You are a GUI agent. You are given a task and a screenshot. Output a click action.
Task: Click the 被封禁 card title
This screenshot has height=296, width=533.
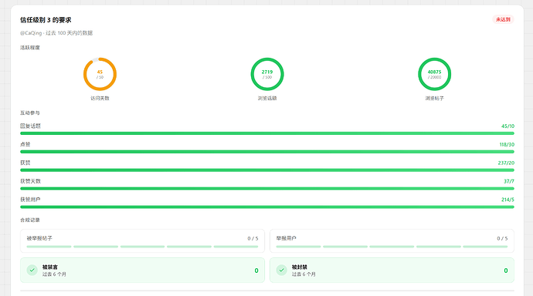pyautogui.click(x=300, y=267)
